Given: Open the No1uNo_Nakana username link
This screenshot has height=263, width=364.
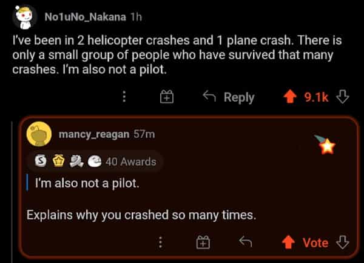Looking at the screenshot, I should point(84,17).
